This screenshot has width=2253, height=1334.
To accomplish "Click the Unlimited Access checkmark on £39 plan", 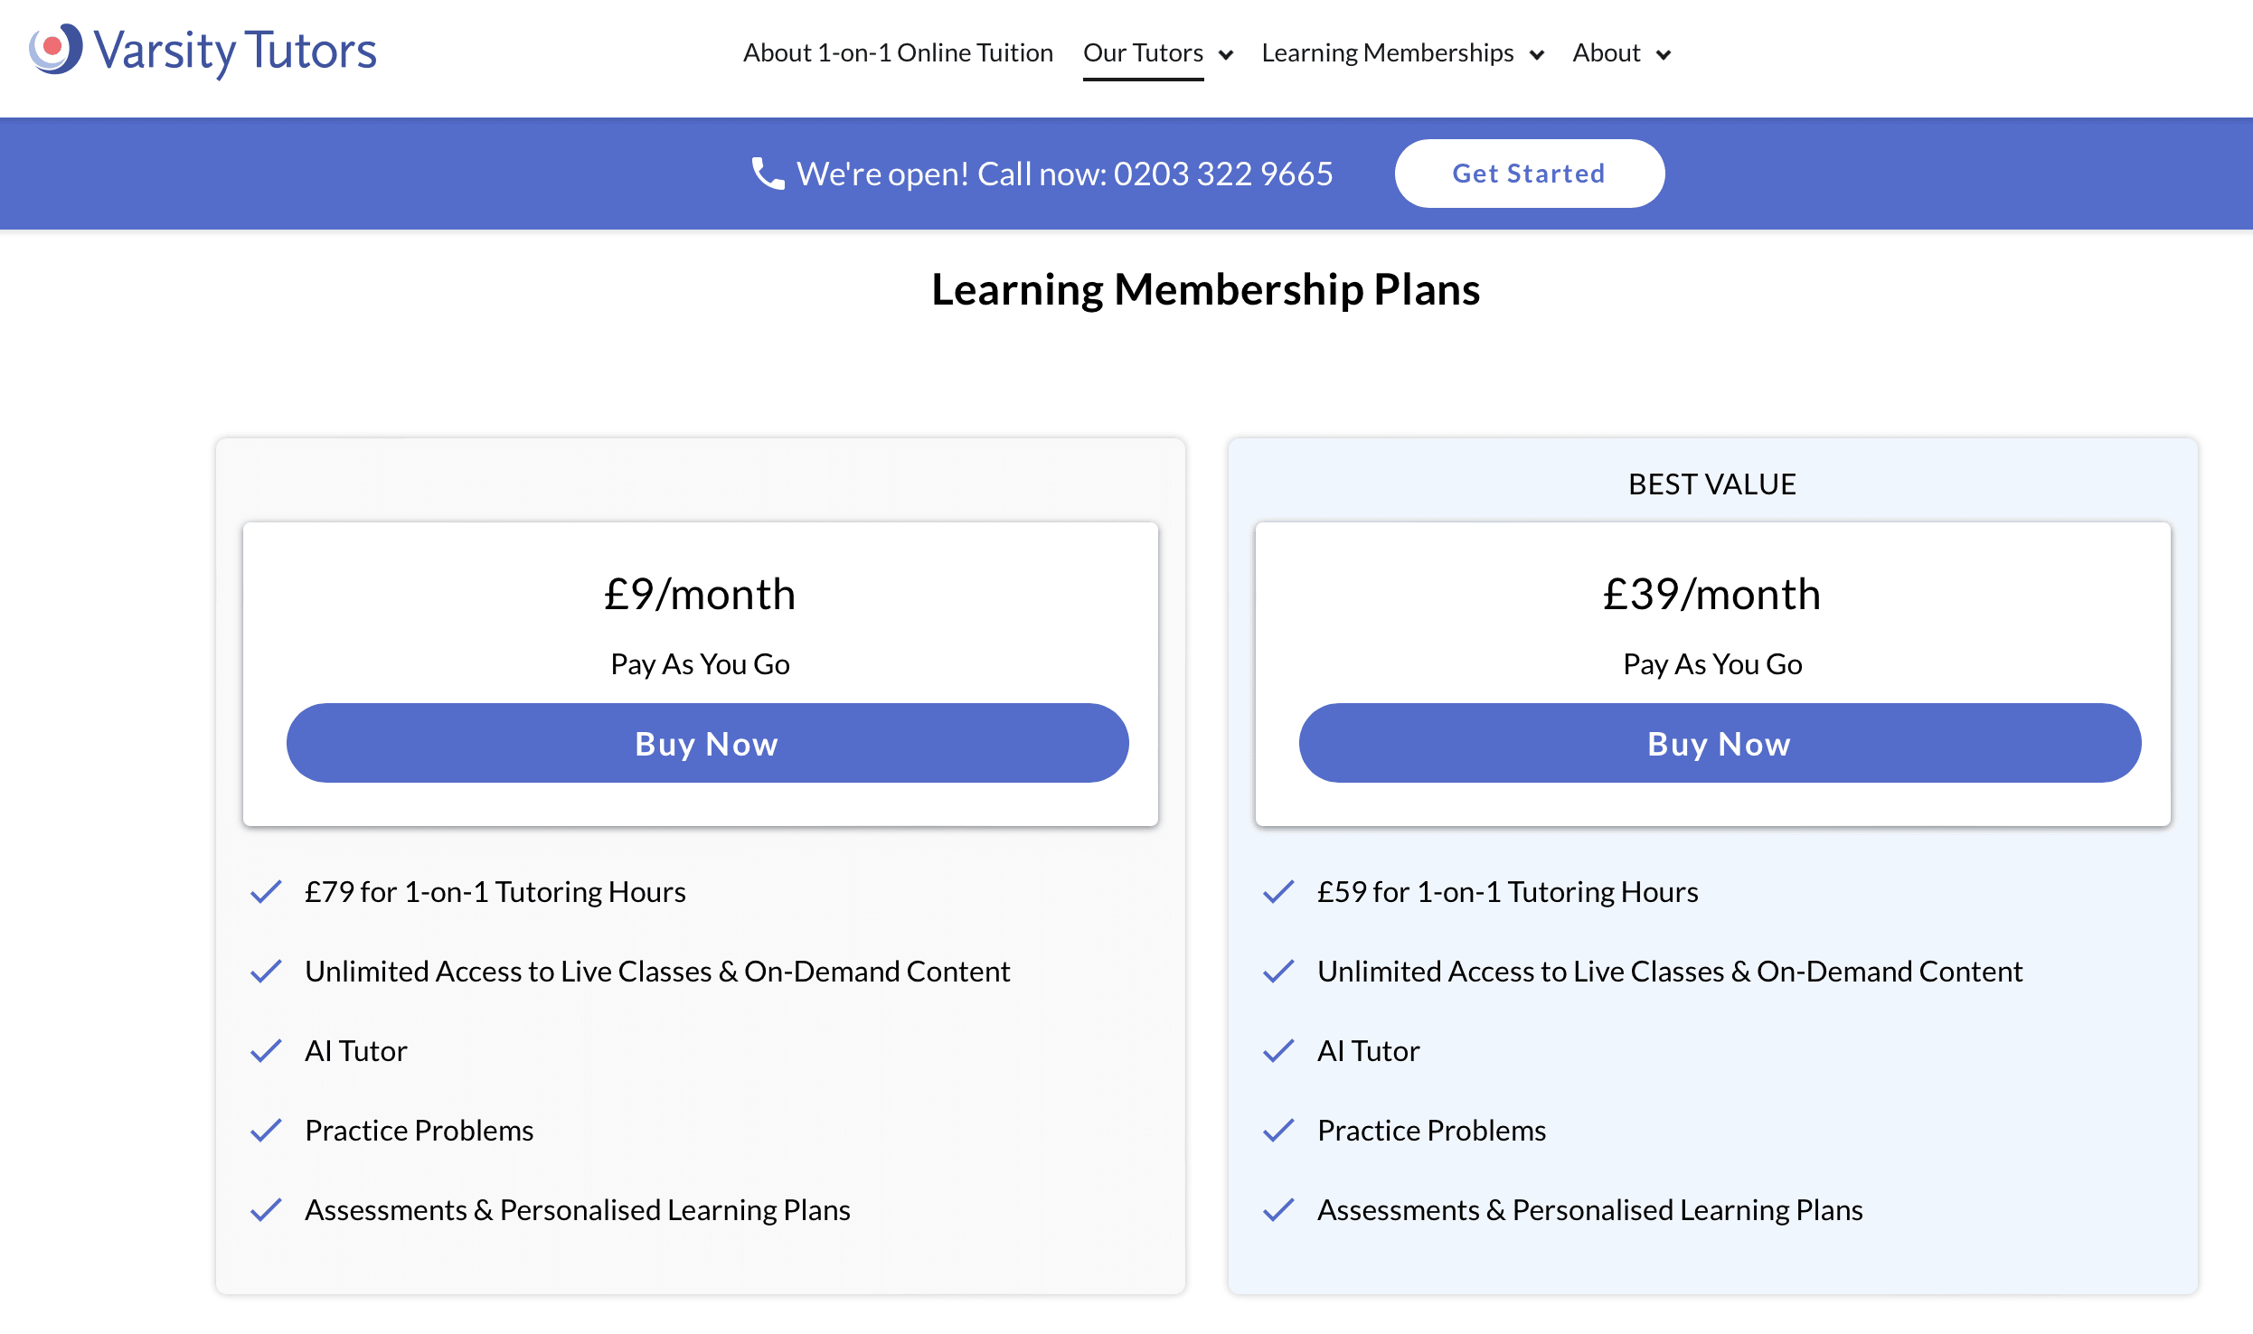I will point(1278,971).
